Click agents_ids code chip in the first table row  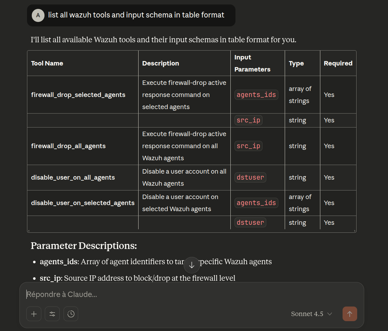[256, 95]
